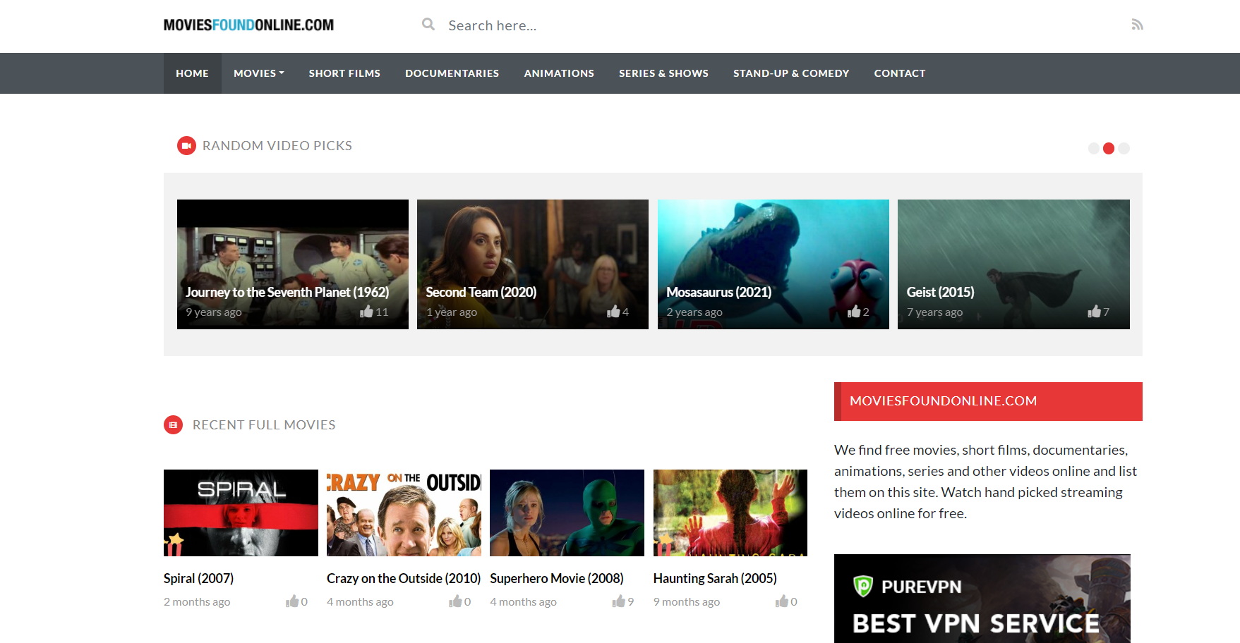Open Journey to the Seventh Planet title

click(x=287, y=292)
